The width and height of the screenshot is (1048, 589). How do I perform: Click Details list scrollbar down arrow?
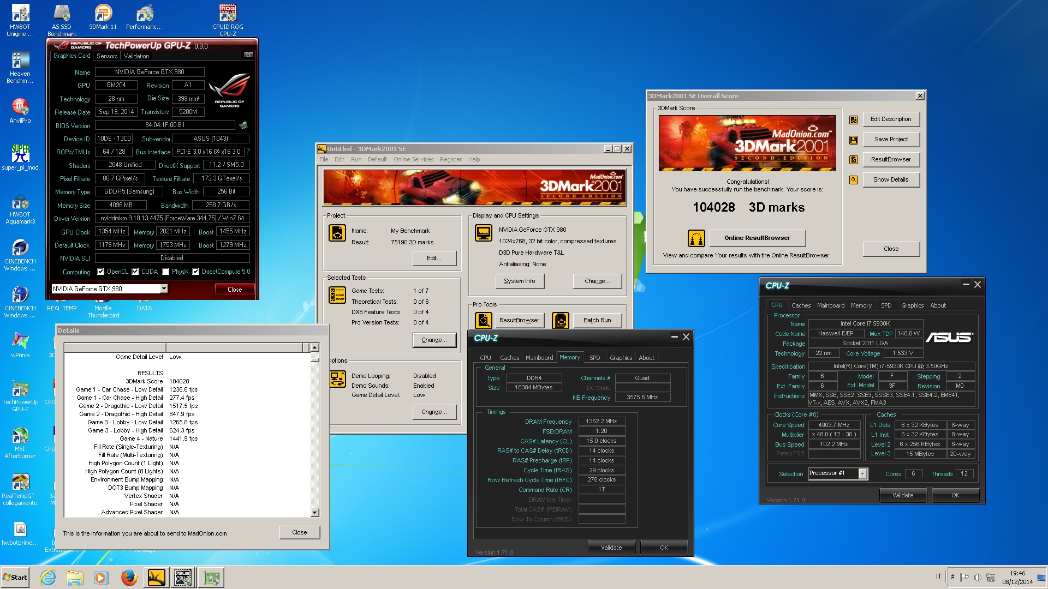coord(314,513)
